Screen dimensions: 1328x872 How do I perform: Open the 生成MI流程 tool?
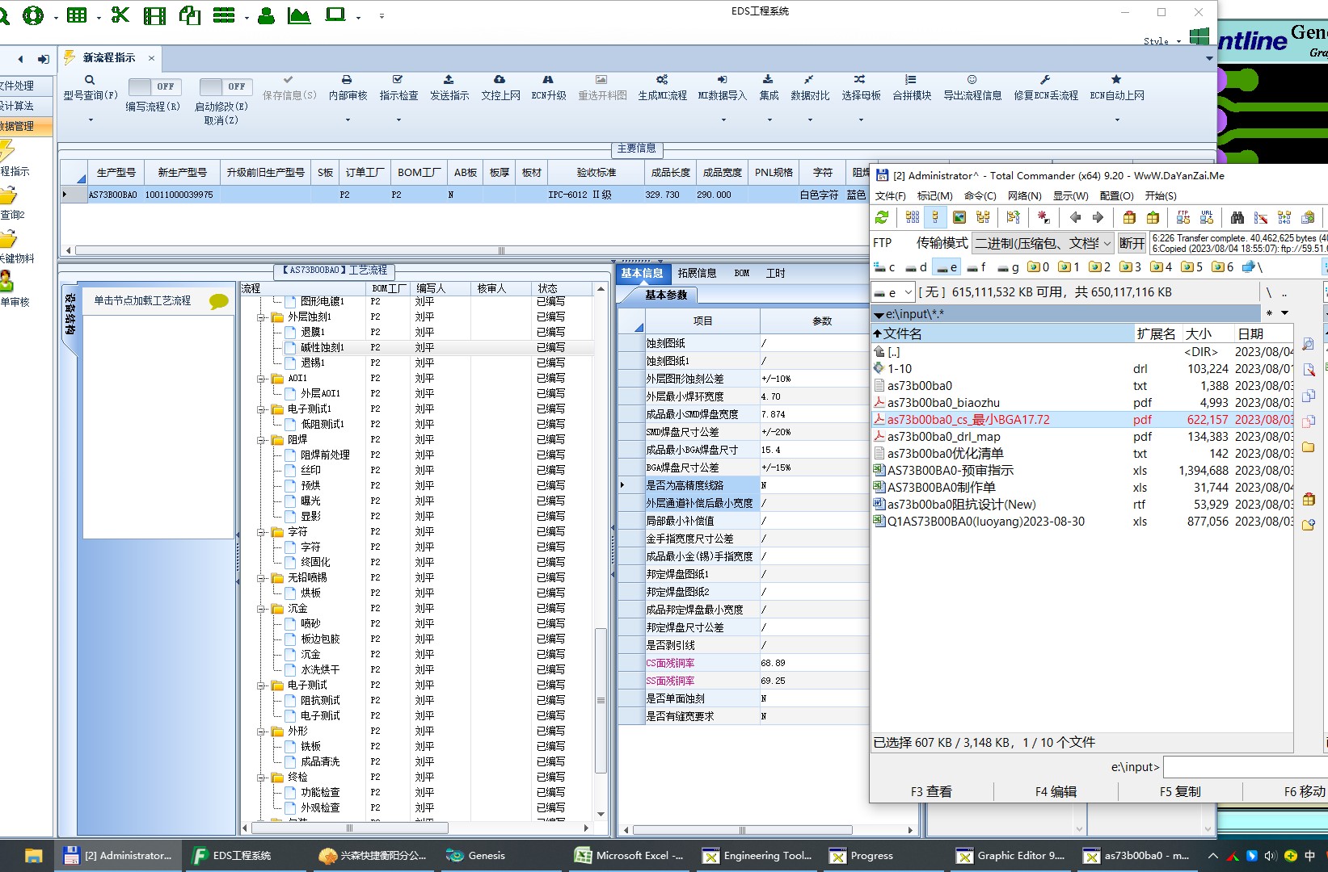coord(662,80)
